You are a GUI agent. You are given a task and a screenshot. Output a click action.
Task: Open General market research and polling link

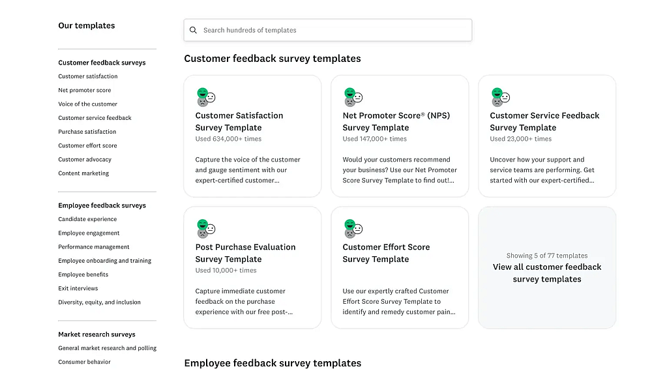pyautogui.click(x=108, y=347)
